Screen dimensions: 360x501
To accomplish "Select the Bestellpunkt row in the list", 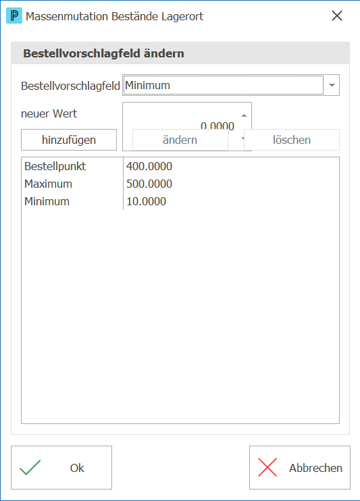I will 180,166.
